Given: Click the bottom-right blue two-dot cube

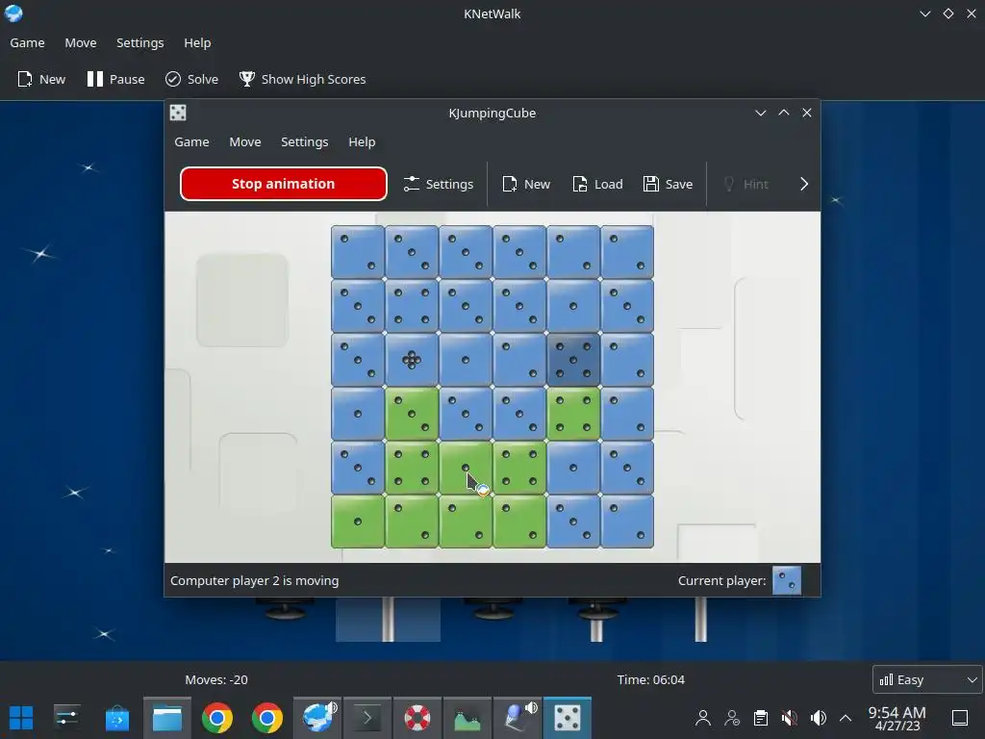Looking at the screenshot, I should (627, 522).
